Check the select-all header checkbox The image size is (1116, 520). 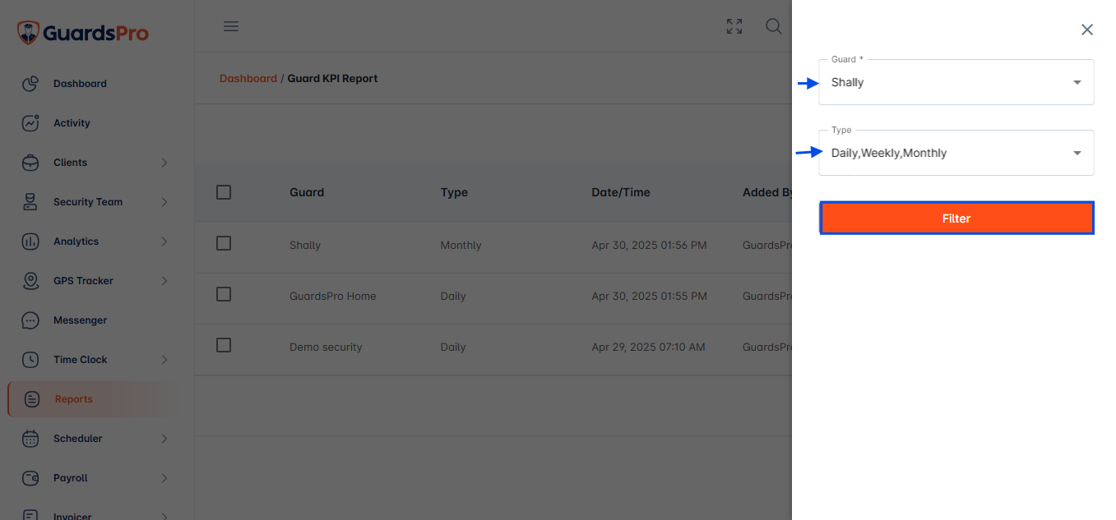pyautogui.click(x=224, y=192)
